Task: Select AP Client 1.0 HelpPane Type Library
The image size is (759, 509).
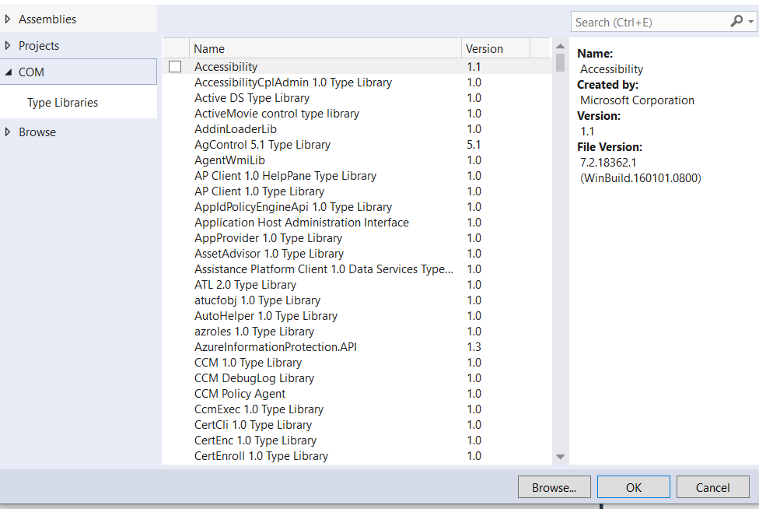Action: pos(357,176)
